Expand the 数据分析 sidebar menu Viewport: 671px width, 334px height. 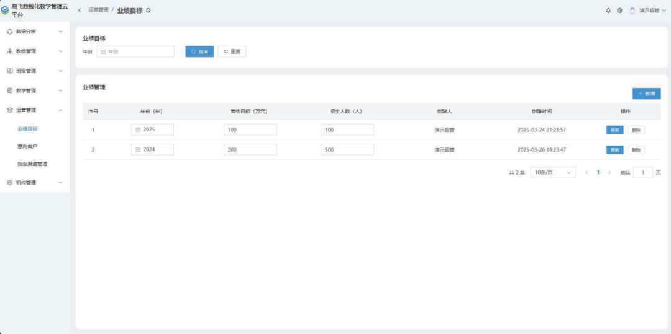point(35,32)
